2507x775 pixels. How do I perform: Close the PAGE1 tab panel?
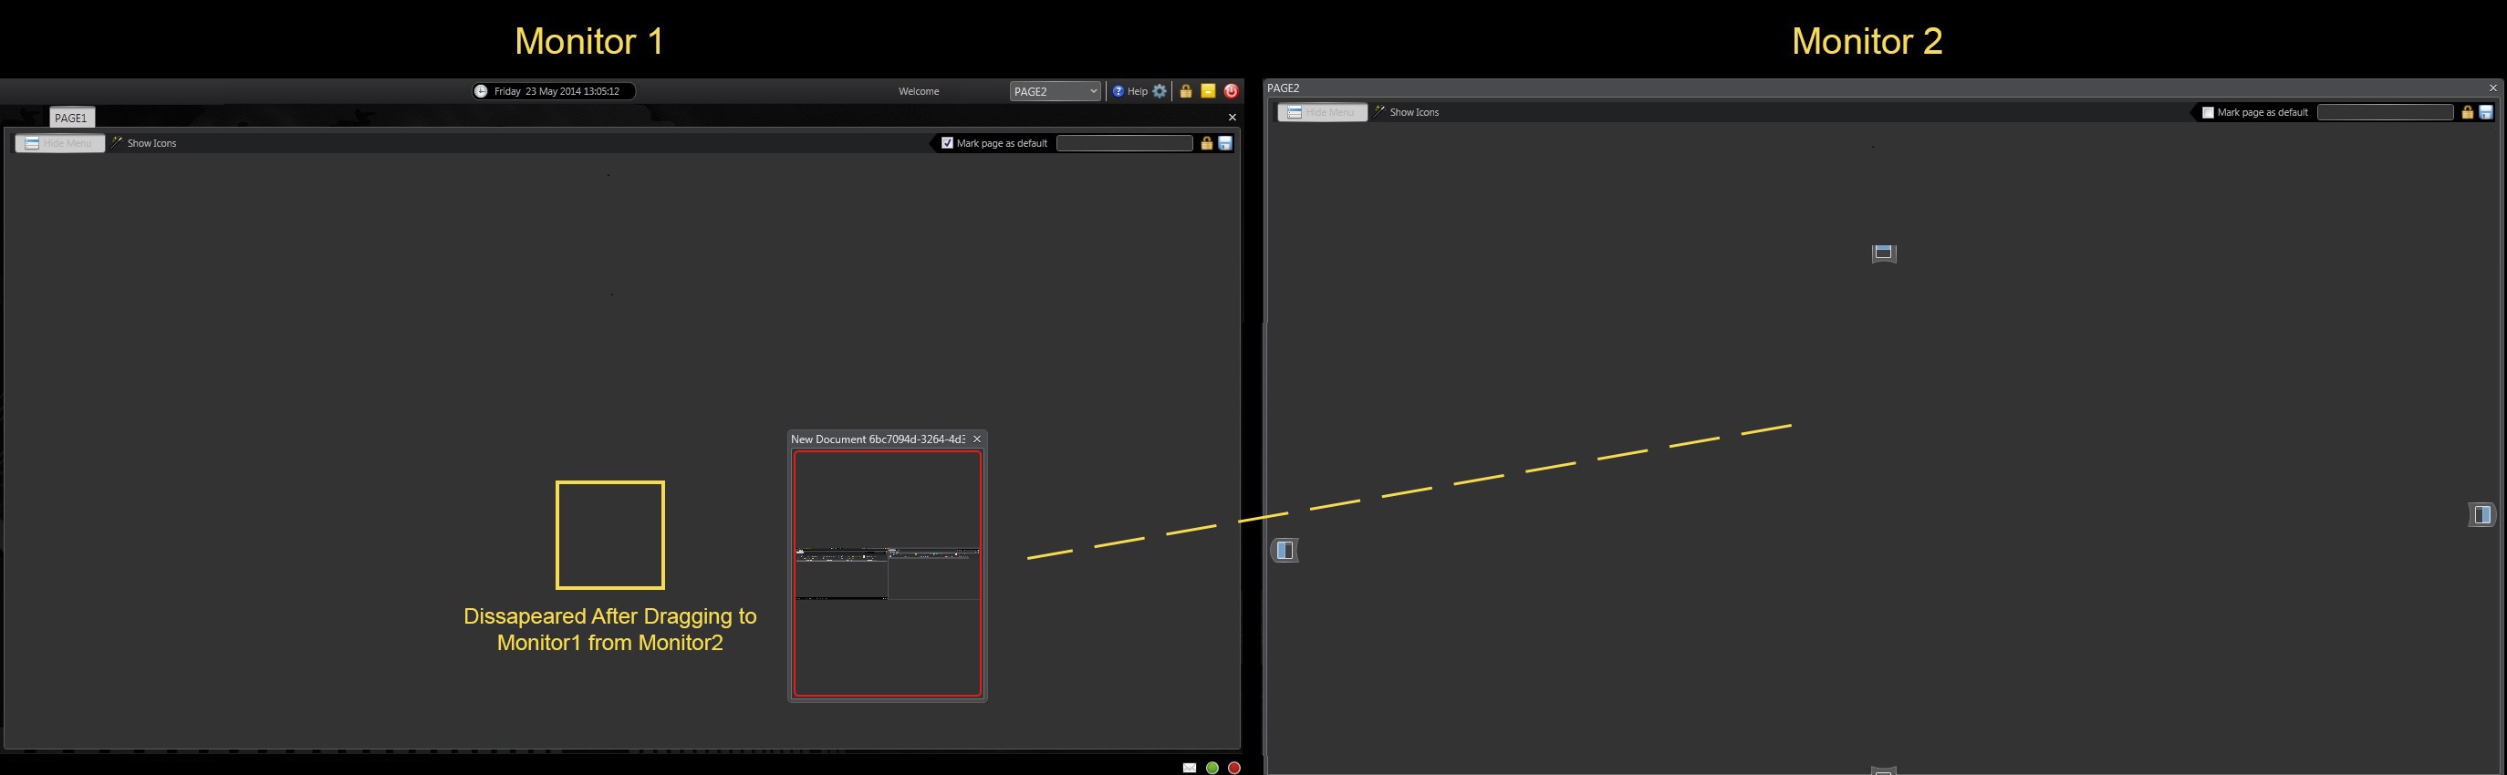pos(1233,118)
